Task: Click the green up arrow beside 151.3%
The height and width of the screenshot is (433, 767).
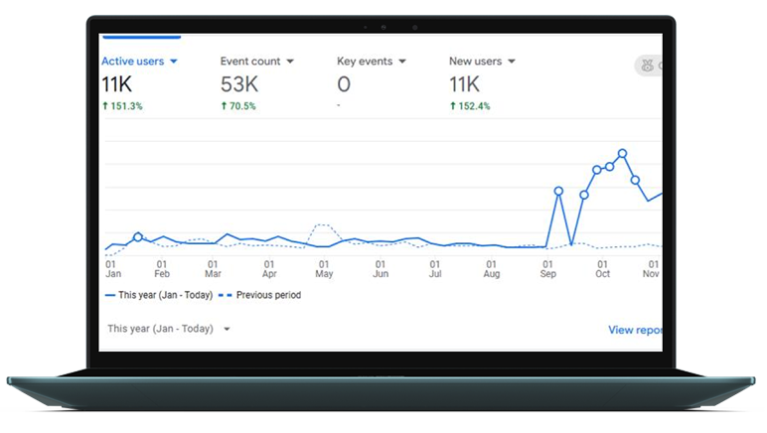Action: [105, 106]
